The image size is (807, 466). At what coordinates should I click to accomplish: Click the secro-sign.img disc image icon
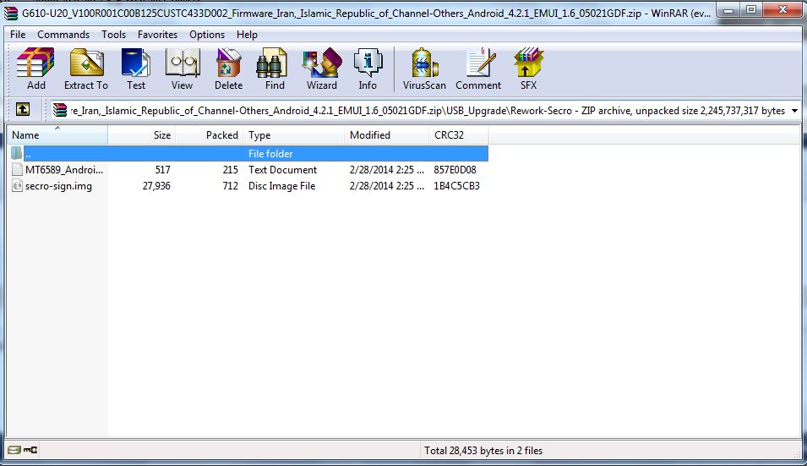(17, 186)
